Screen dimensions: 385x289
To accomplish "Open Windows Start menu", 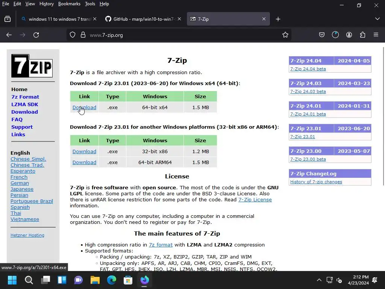I will tap(12, 280).
